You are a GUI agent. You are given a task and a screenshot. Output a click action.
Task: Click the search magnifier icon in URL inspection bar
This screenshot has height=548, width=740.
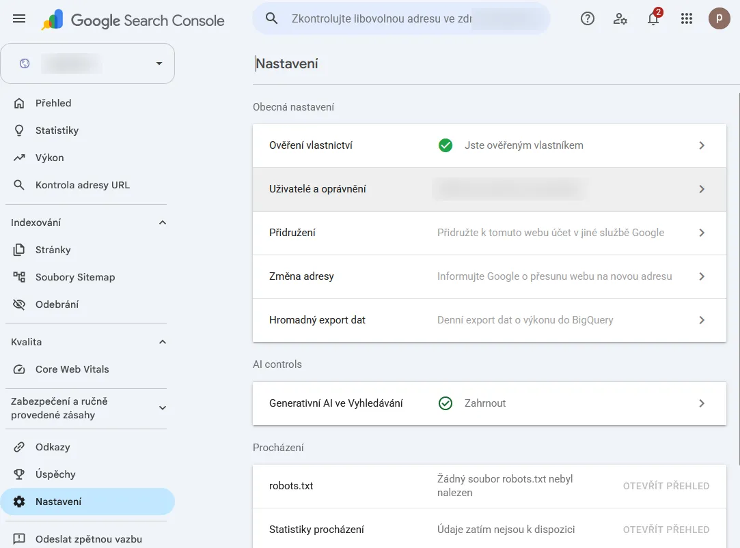click(x=271, y=18)
